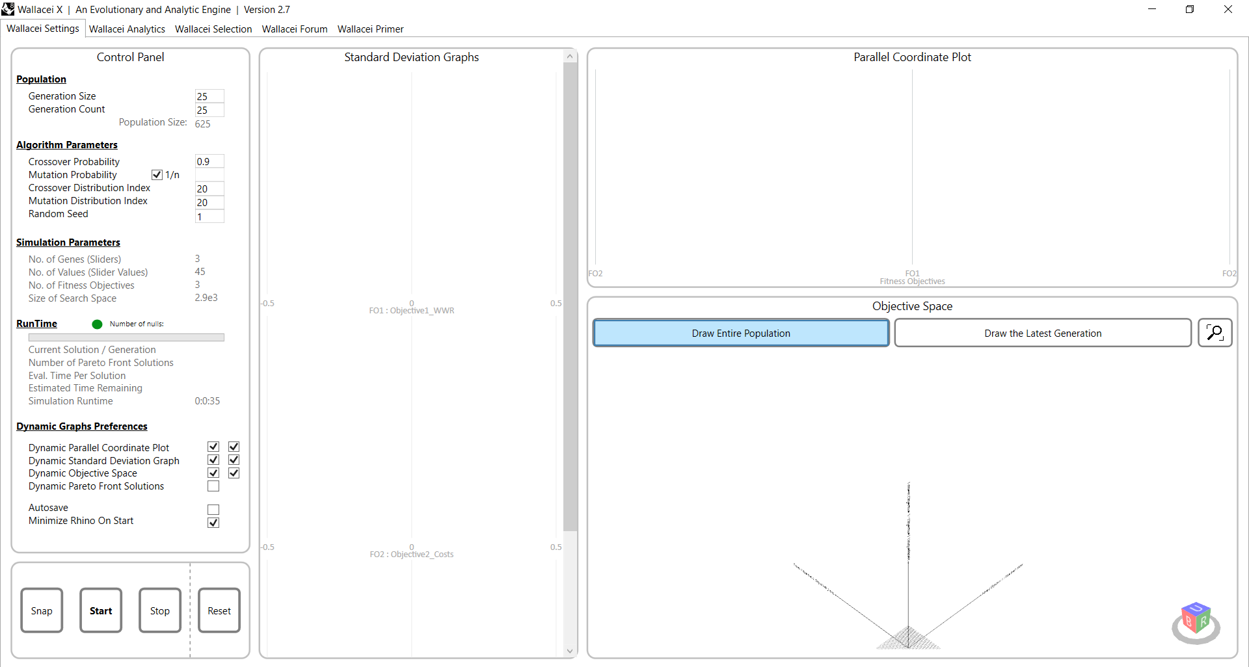The width and height of the screenshot is (1249, 667).
Task: Click the zoom magnifier icon in Objective Space
Action: [x=1215, y=333]
